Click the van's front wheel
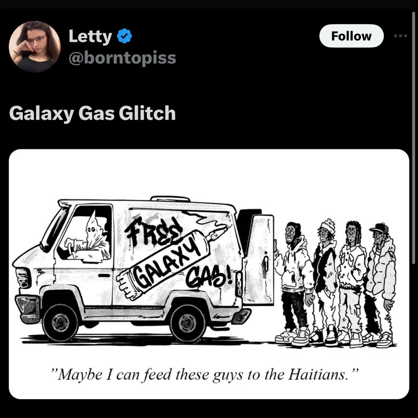This screenshot has width=418, height=418. point(60,322)
